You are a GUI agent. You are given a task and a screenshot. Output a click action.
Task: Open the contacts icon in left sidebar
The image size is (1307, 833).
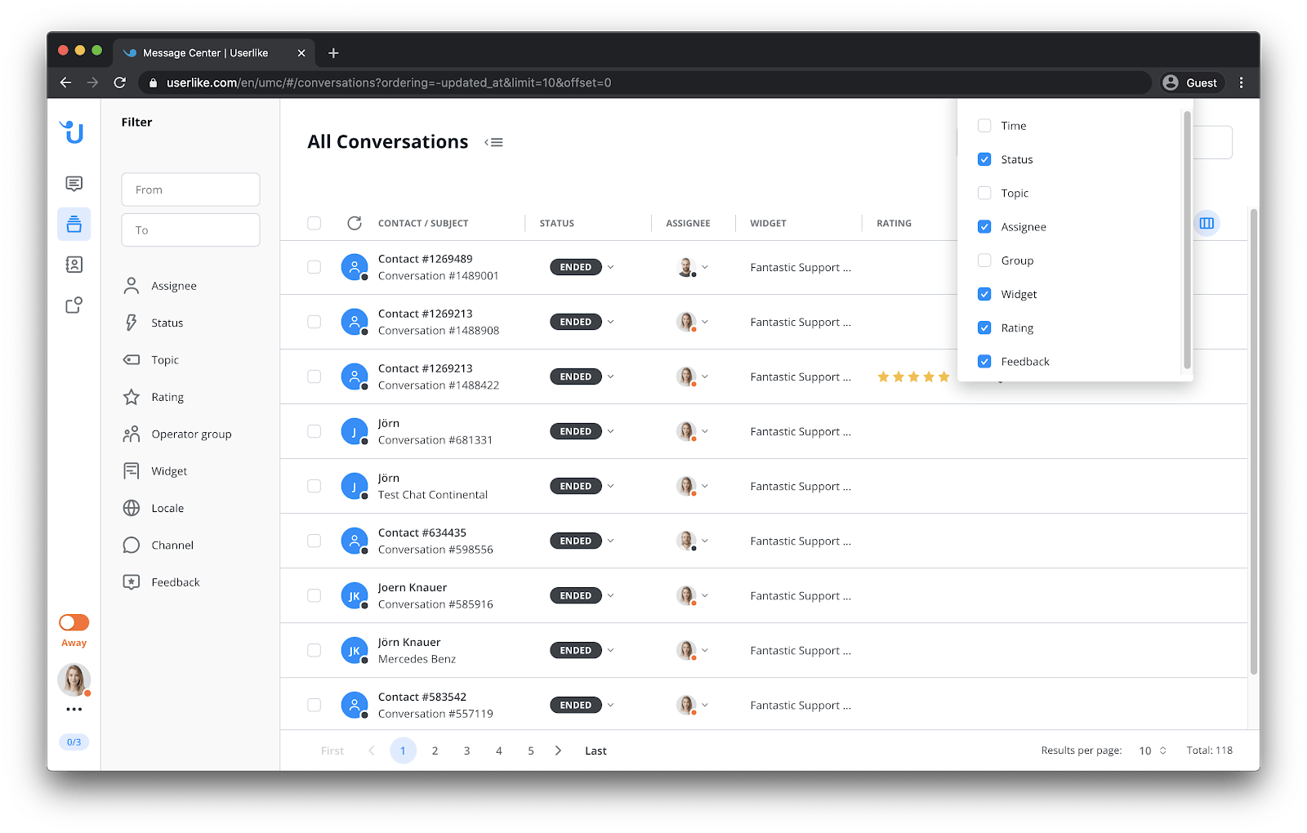click(x=74, y=265)
